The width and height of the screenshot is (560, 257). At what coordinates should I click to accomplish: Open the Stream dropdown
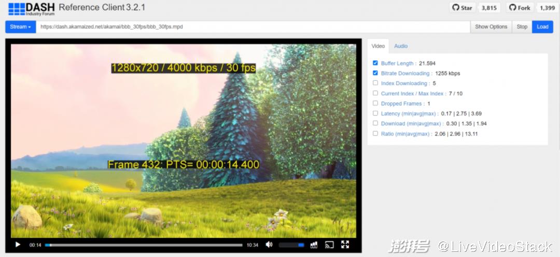coord(20,27)
